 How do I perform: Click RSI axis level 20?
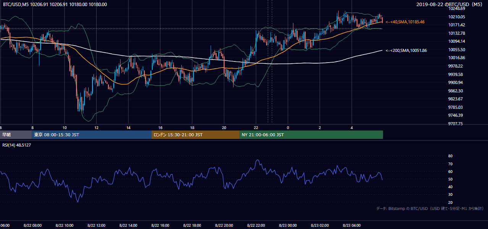[450, 202]
